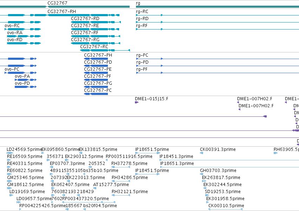The image size is (299, 211).
Task: Select the CG32767-RE transcript label
Action: click(x=85, y=26)
